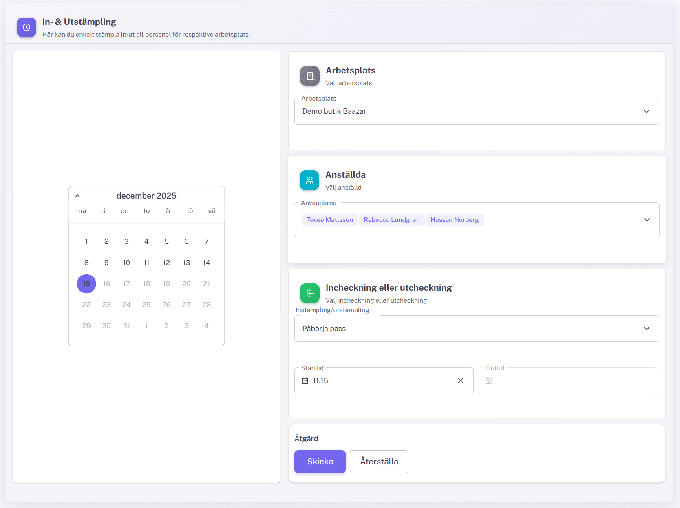Pick December 10 in the calendar
The image size is (680, 508).
coord(126,263)
